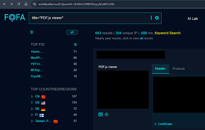Click the count 157 beside CN
Viewport: 205px width, 130px height.
[74, 96]
